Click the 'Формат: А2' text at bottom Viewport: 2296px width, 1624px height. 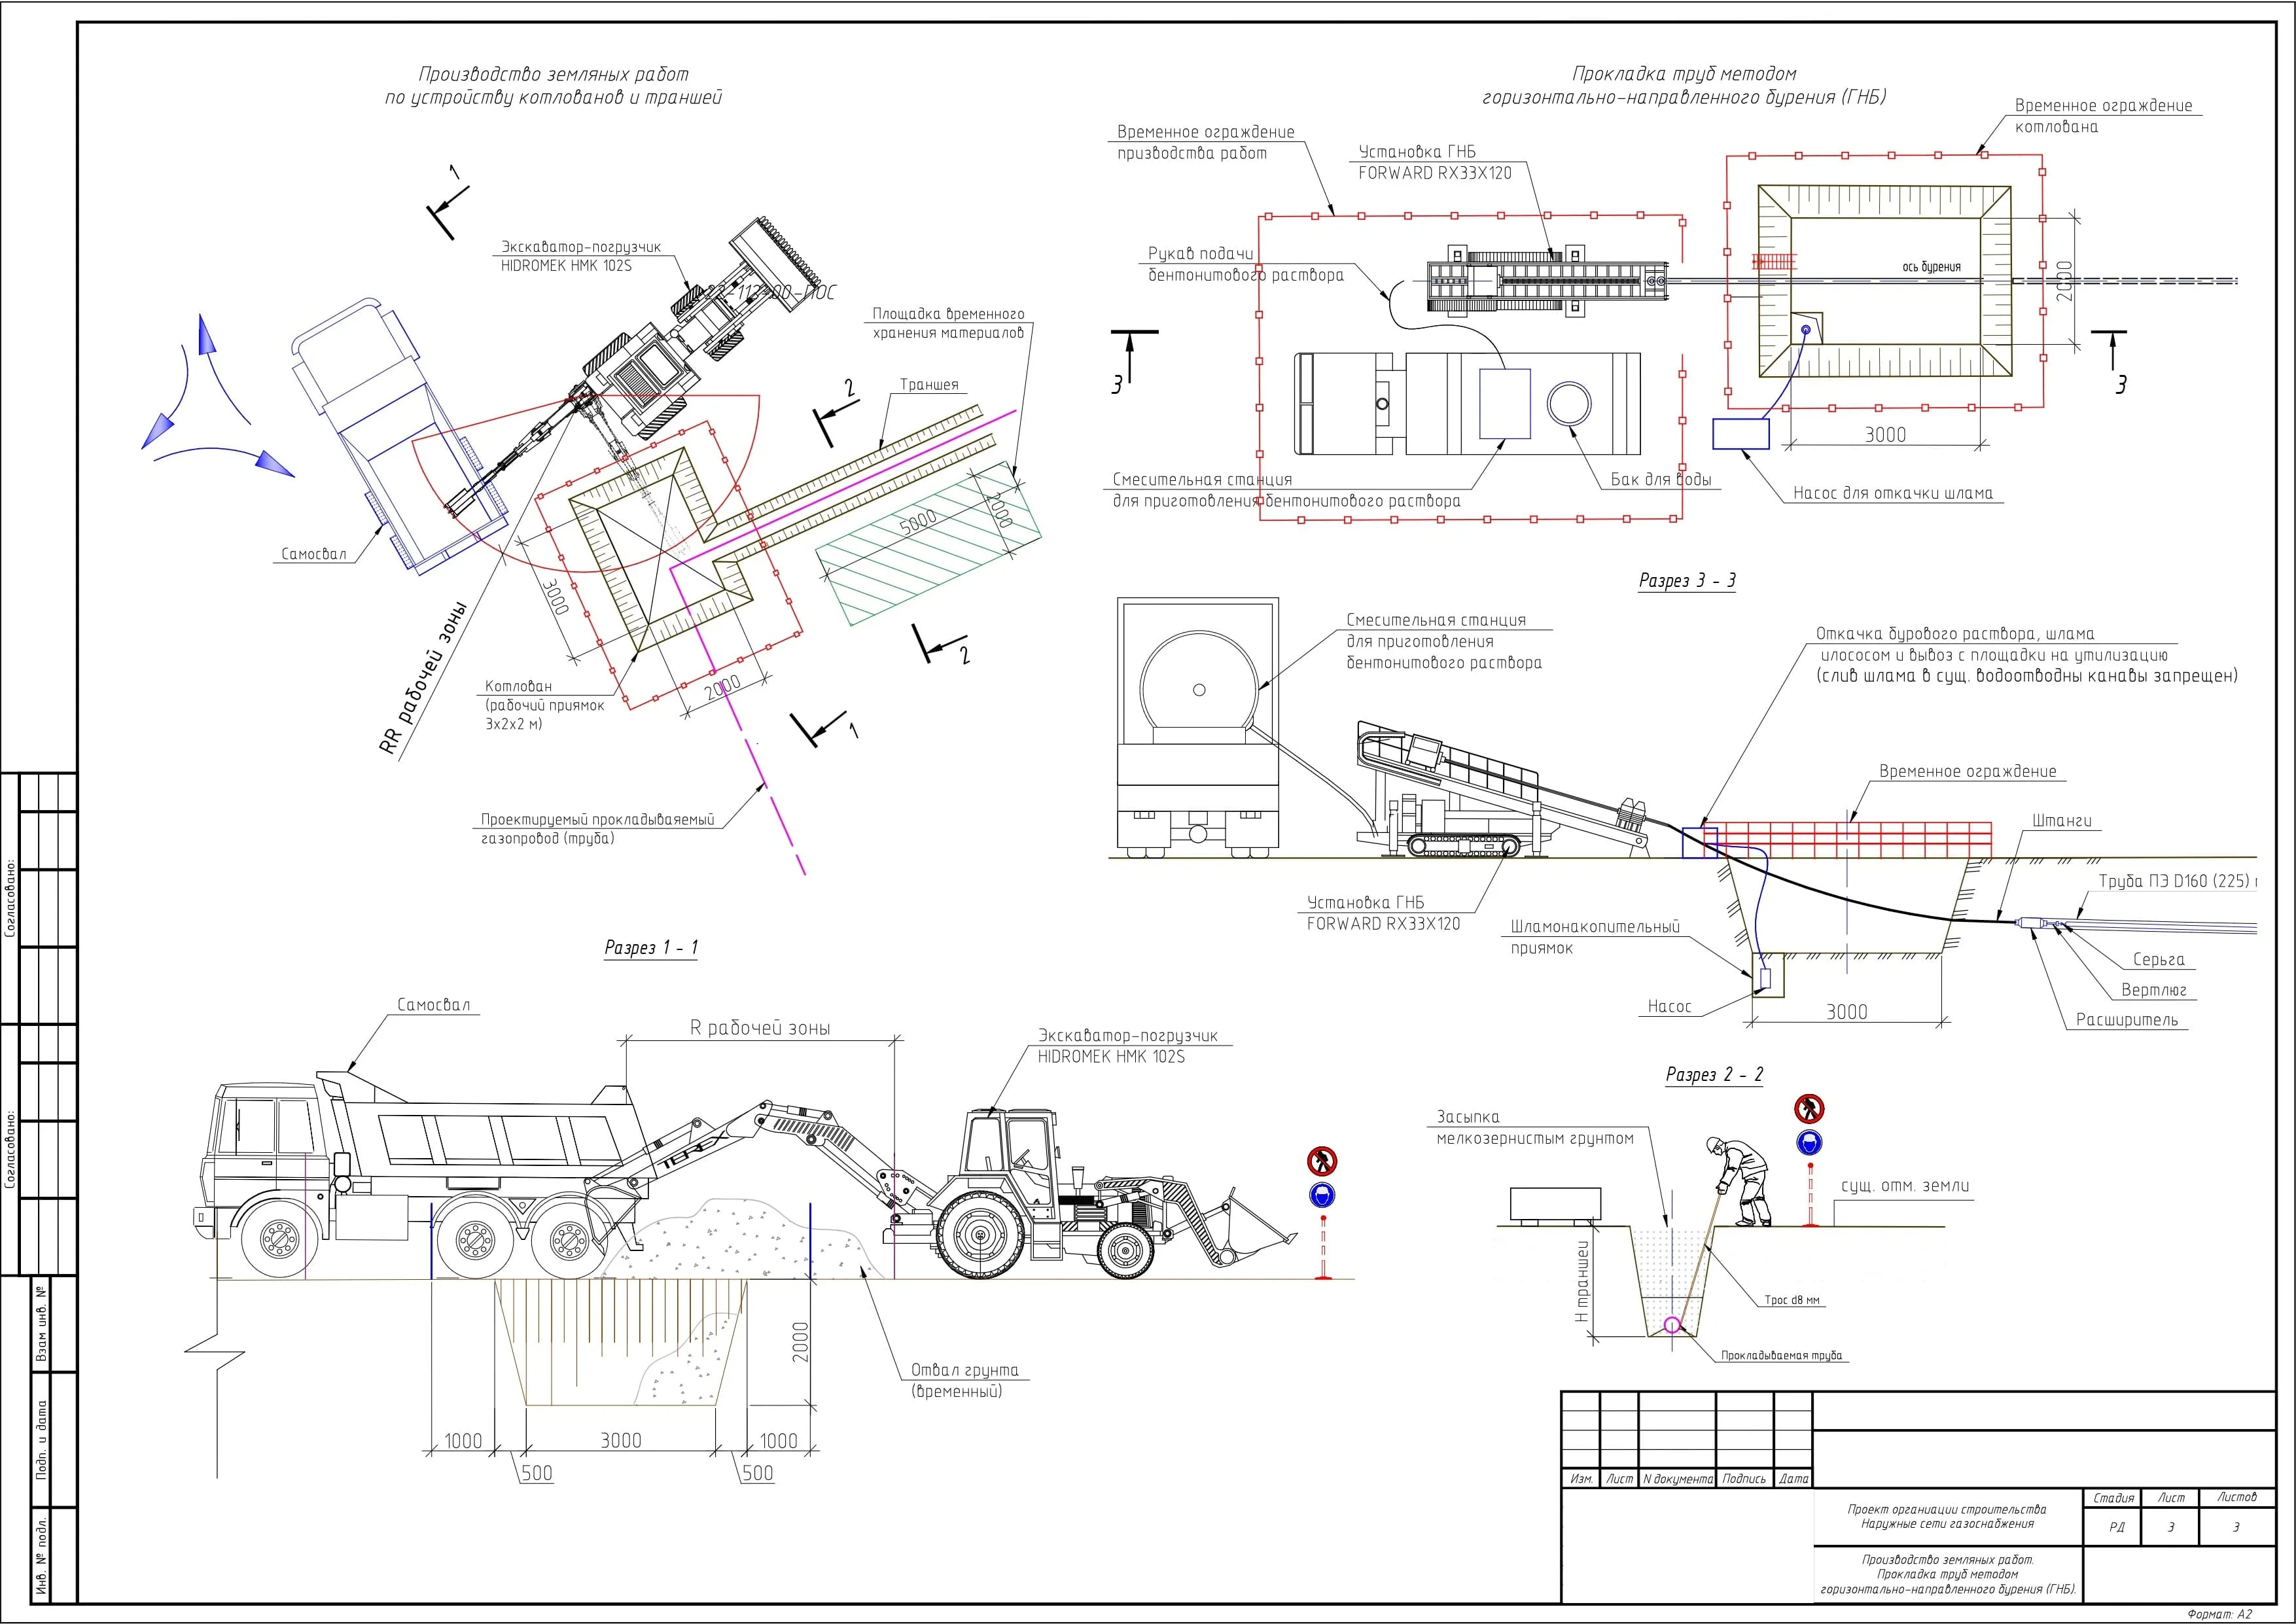tap(2220, 1613)
